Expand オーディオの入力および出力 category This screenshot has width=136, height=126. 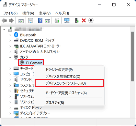10,52
